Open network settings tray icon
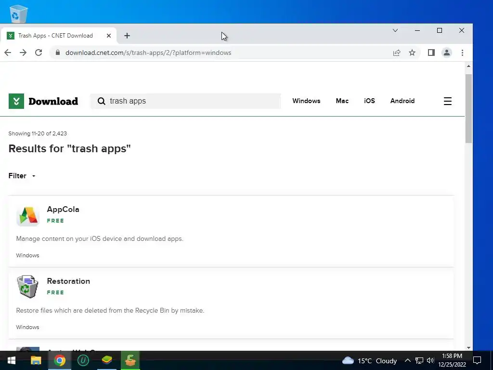493x370 pixels. click(419, 360)
